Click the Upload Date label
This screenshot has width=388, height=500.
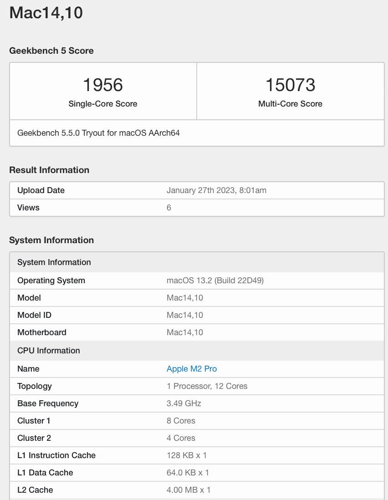point(41,190)
